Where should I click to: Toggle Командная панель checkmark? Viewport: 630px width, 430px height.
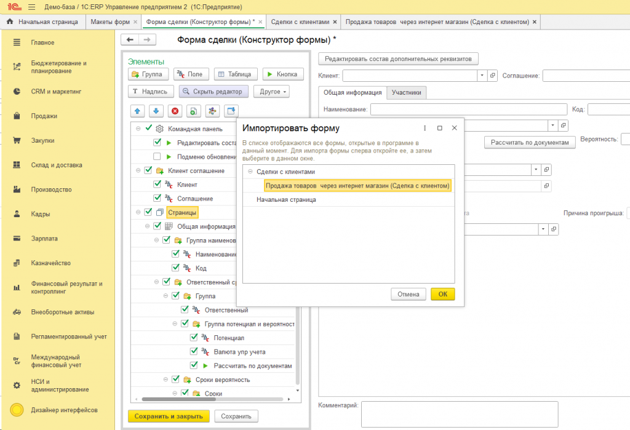[149, 128]
